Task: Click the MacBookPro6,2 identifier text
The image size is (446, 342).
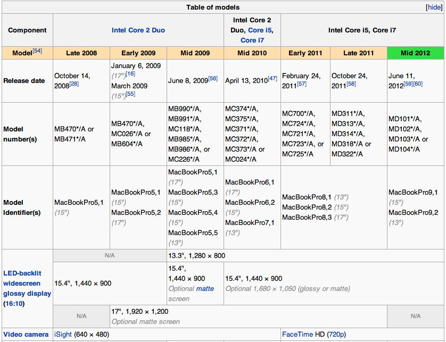Action: [x=250, y=203]
